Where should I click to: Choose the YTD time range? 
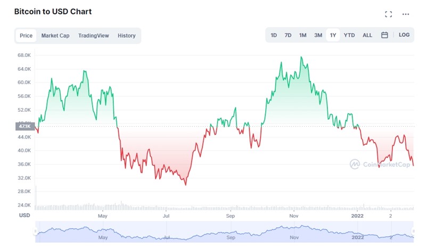pos(349,35)
